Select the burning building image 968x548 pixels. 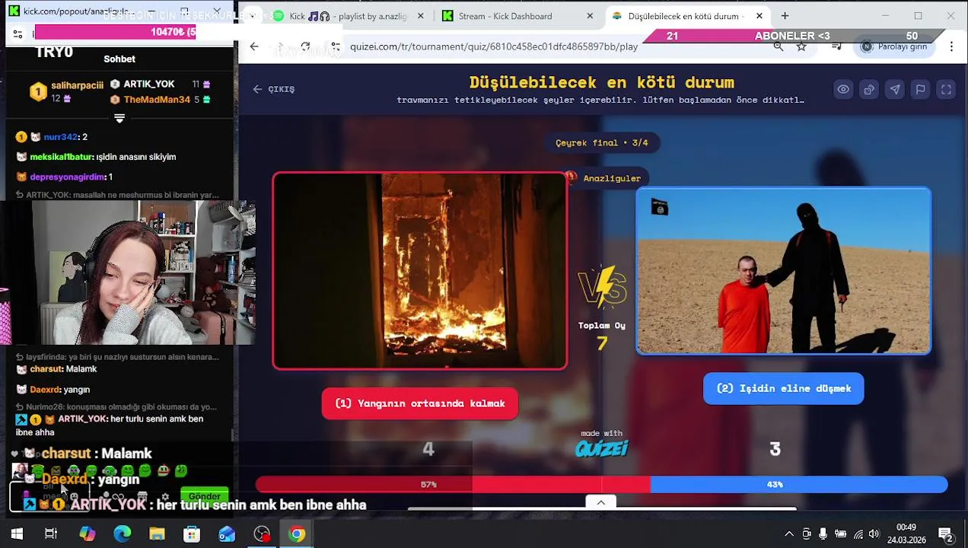click(x=419, y=271)
